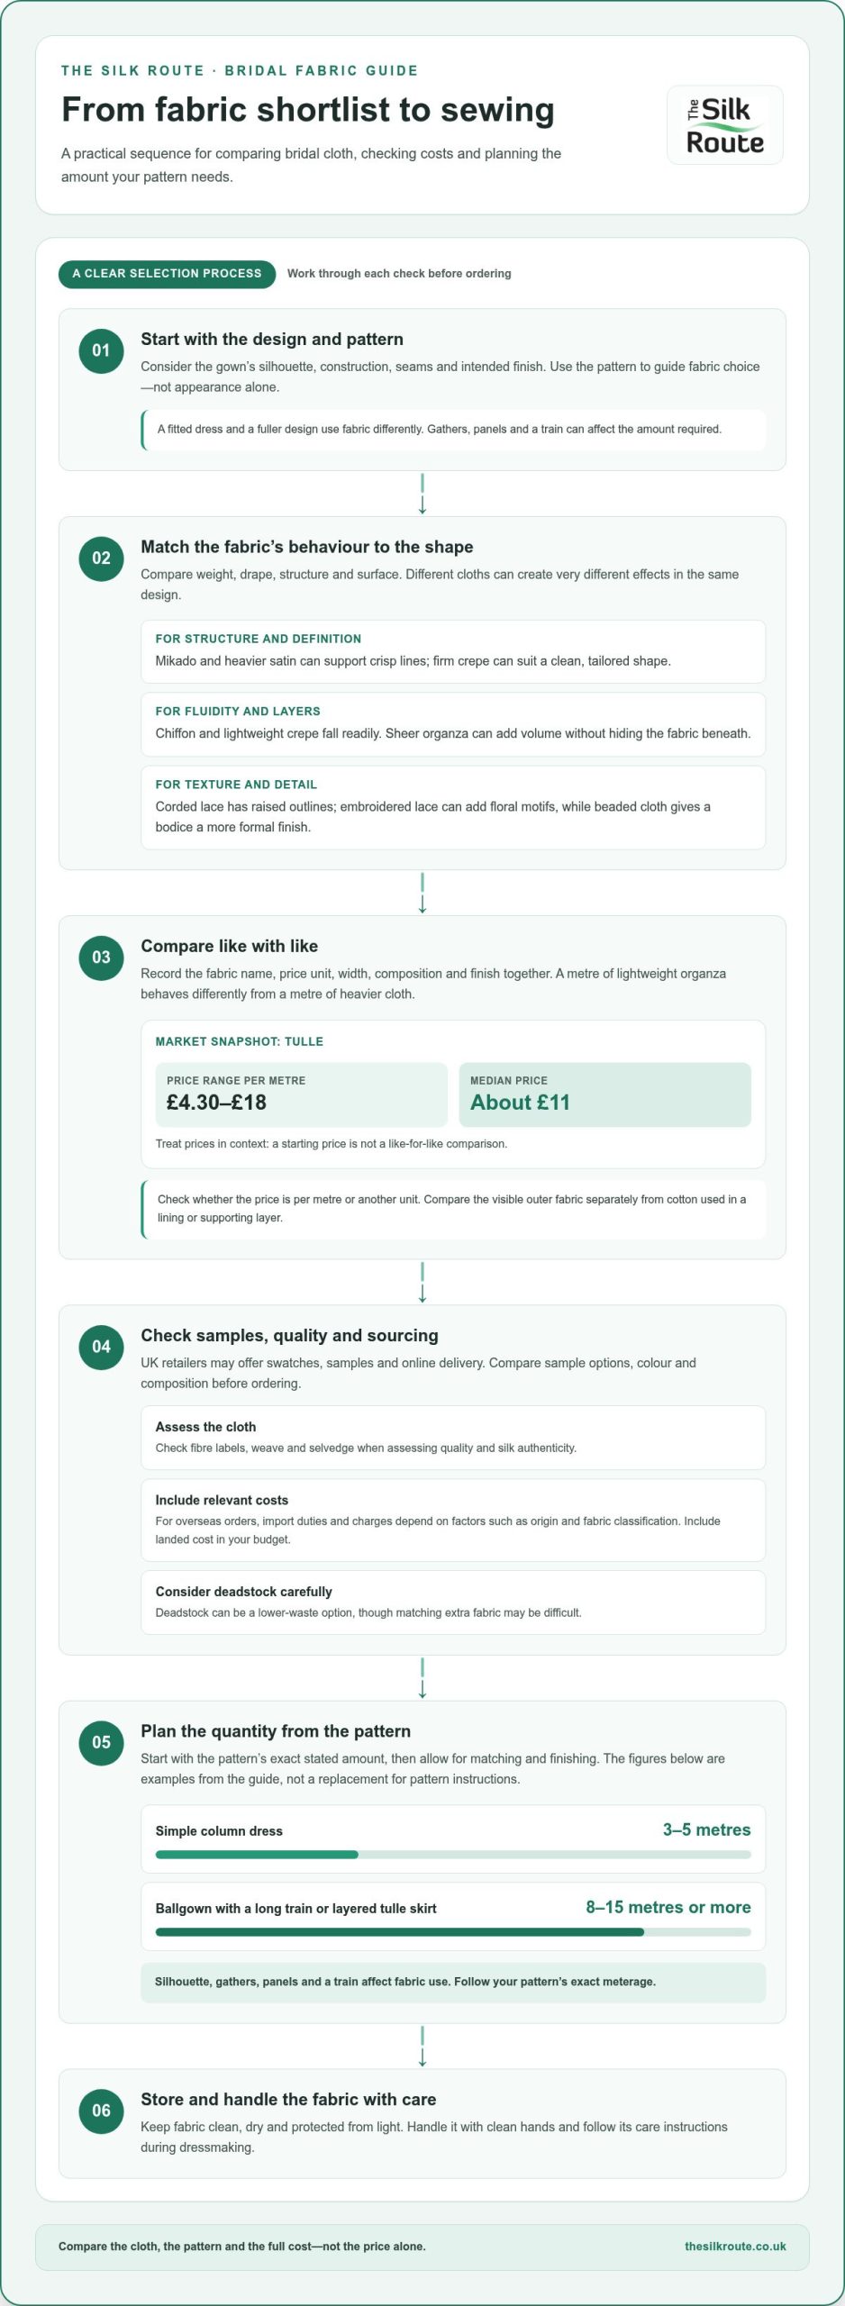
Task: Select the Include relevant costs card
Action: tap(453, 1521)
